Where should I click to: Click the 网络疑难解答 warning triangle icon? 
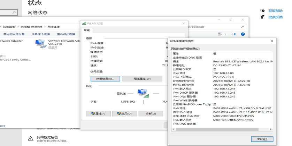click(31, 138)
